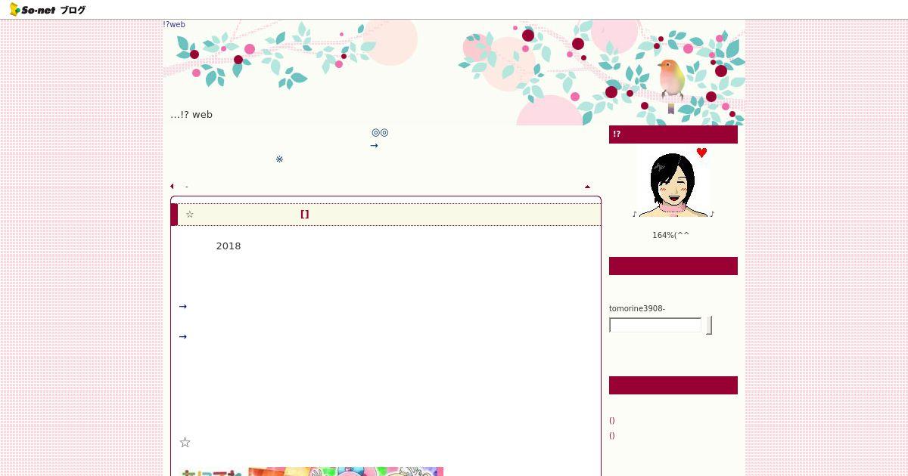
Task: Follow the arrow link below the ◎◎ marks
Action: click(x=374, y=146)
